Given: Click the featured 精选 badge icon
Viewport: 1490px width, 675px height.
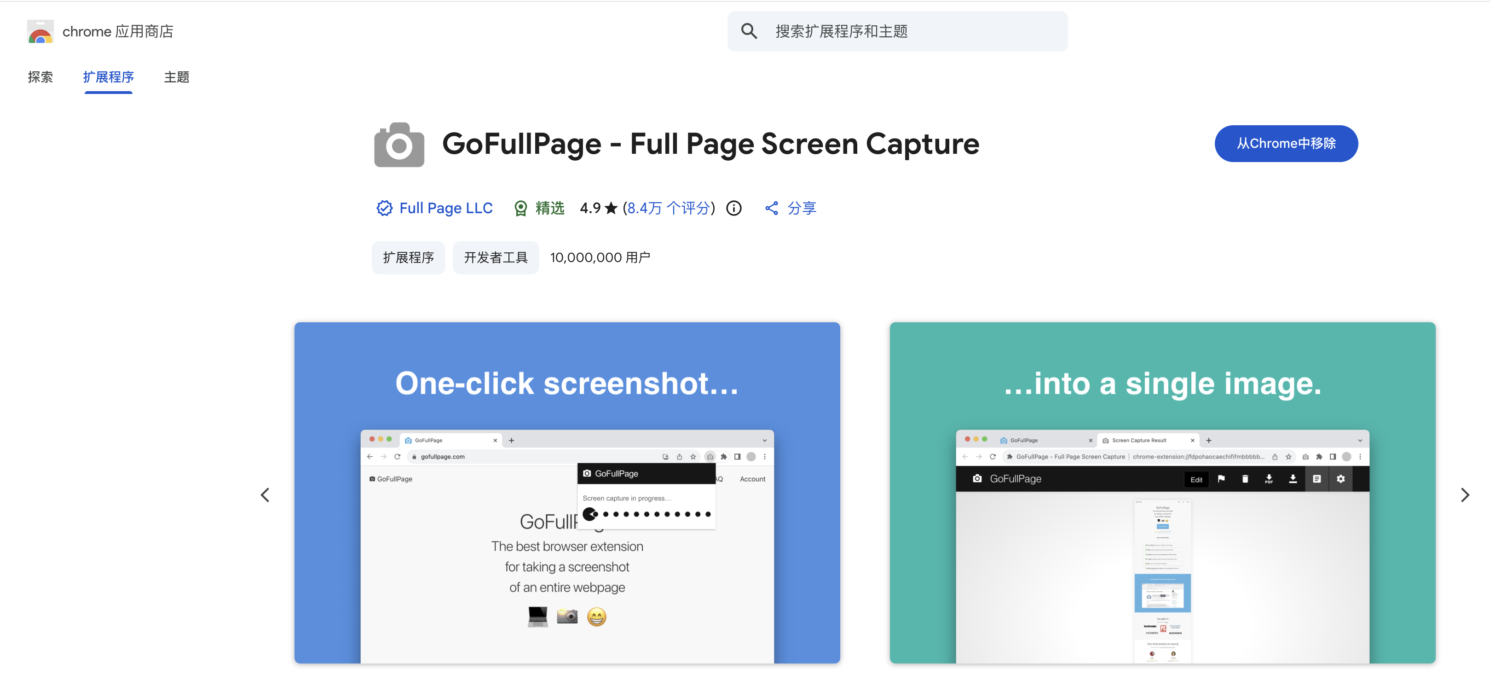Looking at the screenshot, I should tap(520, 209).
